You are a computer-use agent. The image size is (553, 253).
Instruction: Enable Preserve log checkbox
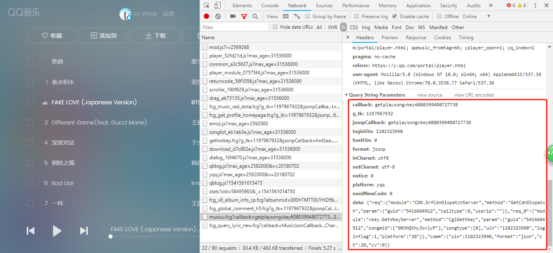coord(357,16)
